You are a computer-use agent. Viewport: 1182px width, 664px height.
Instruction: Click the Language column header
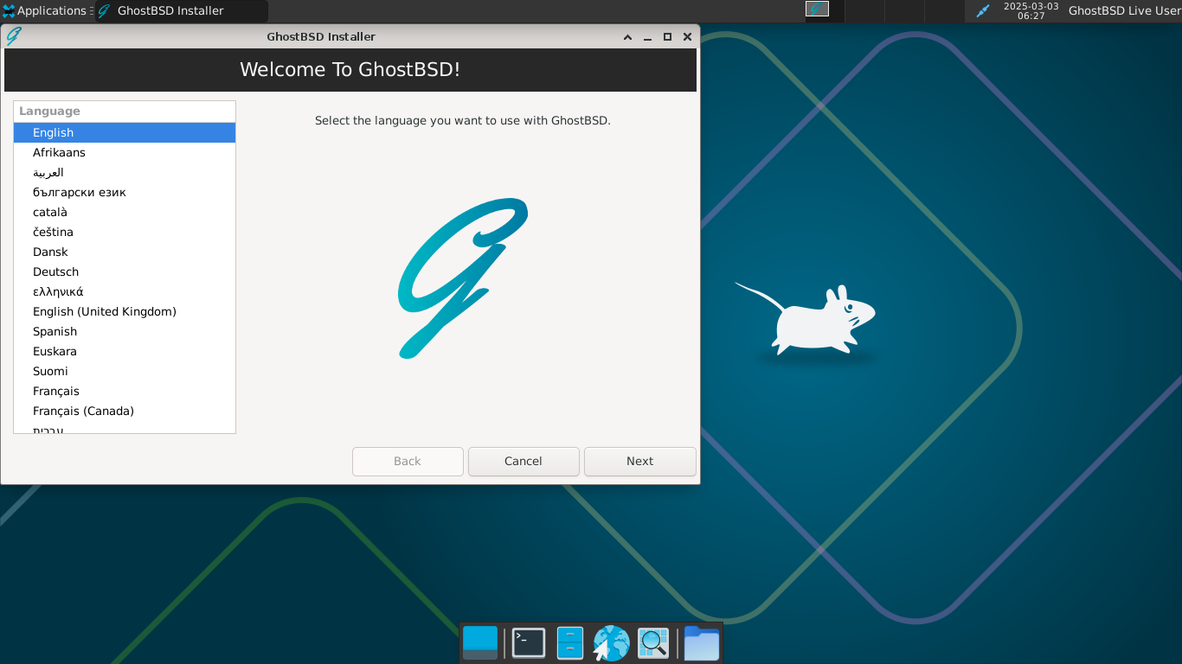(x=125, y=112)
